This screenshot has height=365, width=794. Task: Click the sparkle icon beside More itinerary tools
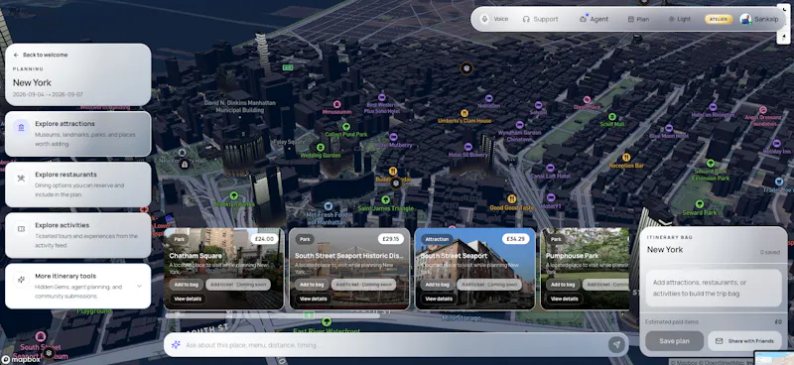pos(21,280)
